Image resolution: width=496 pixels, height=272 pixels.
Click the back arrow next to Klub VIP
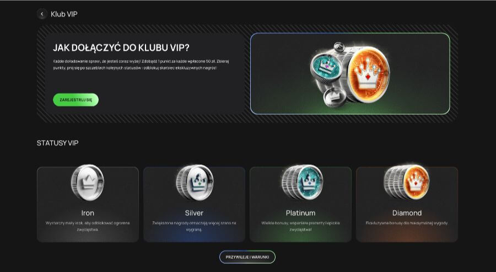[x=42, y=14]
